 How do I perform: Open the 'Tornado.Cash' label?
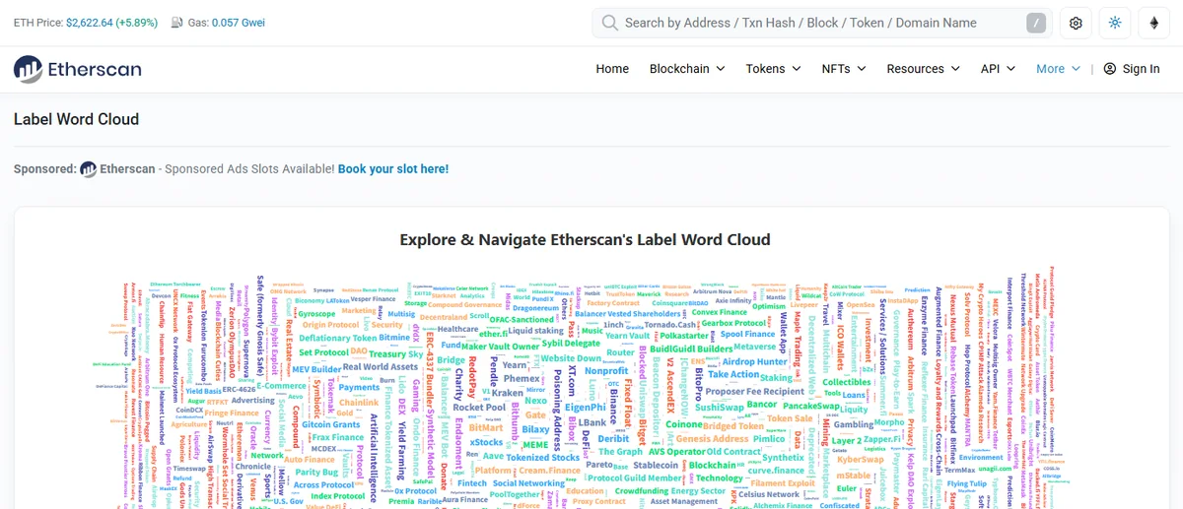pyautogui.click(x=670, y=325)
